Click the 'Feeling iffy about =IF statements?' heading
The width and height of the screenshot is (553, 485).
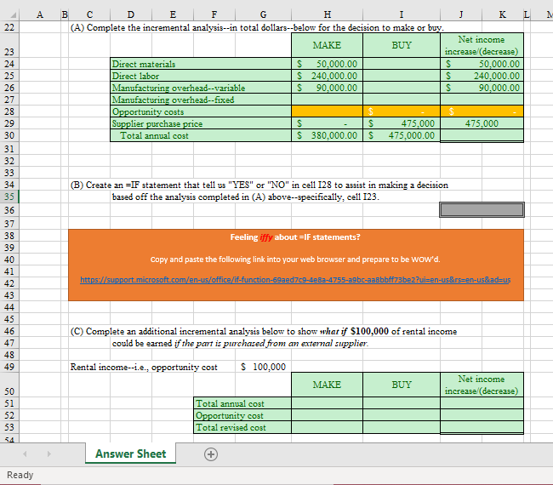(295, 237)
